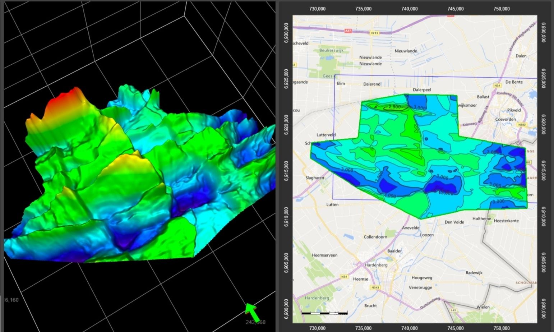This screenshot has height=332, width=554.
Task: Select the 2,500 contour label
Action: [394, 107]
